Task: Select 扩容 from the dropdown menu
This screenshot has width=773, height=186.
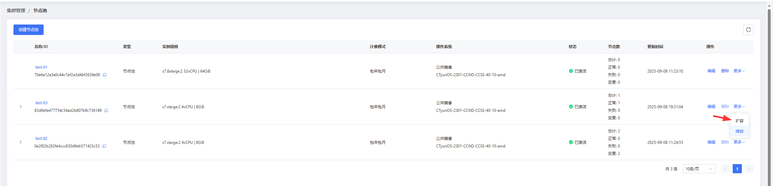Action: click(739, 121)
